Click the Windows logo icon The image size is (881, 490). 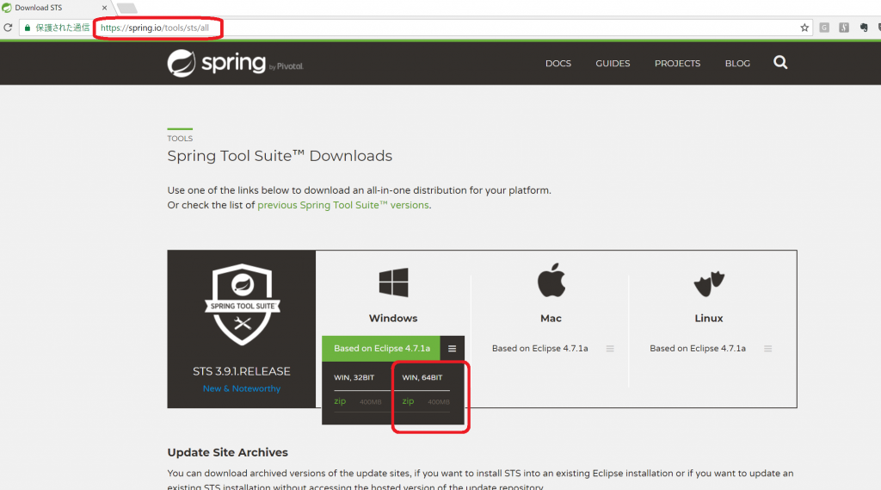click(x=393, y=282)
